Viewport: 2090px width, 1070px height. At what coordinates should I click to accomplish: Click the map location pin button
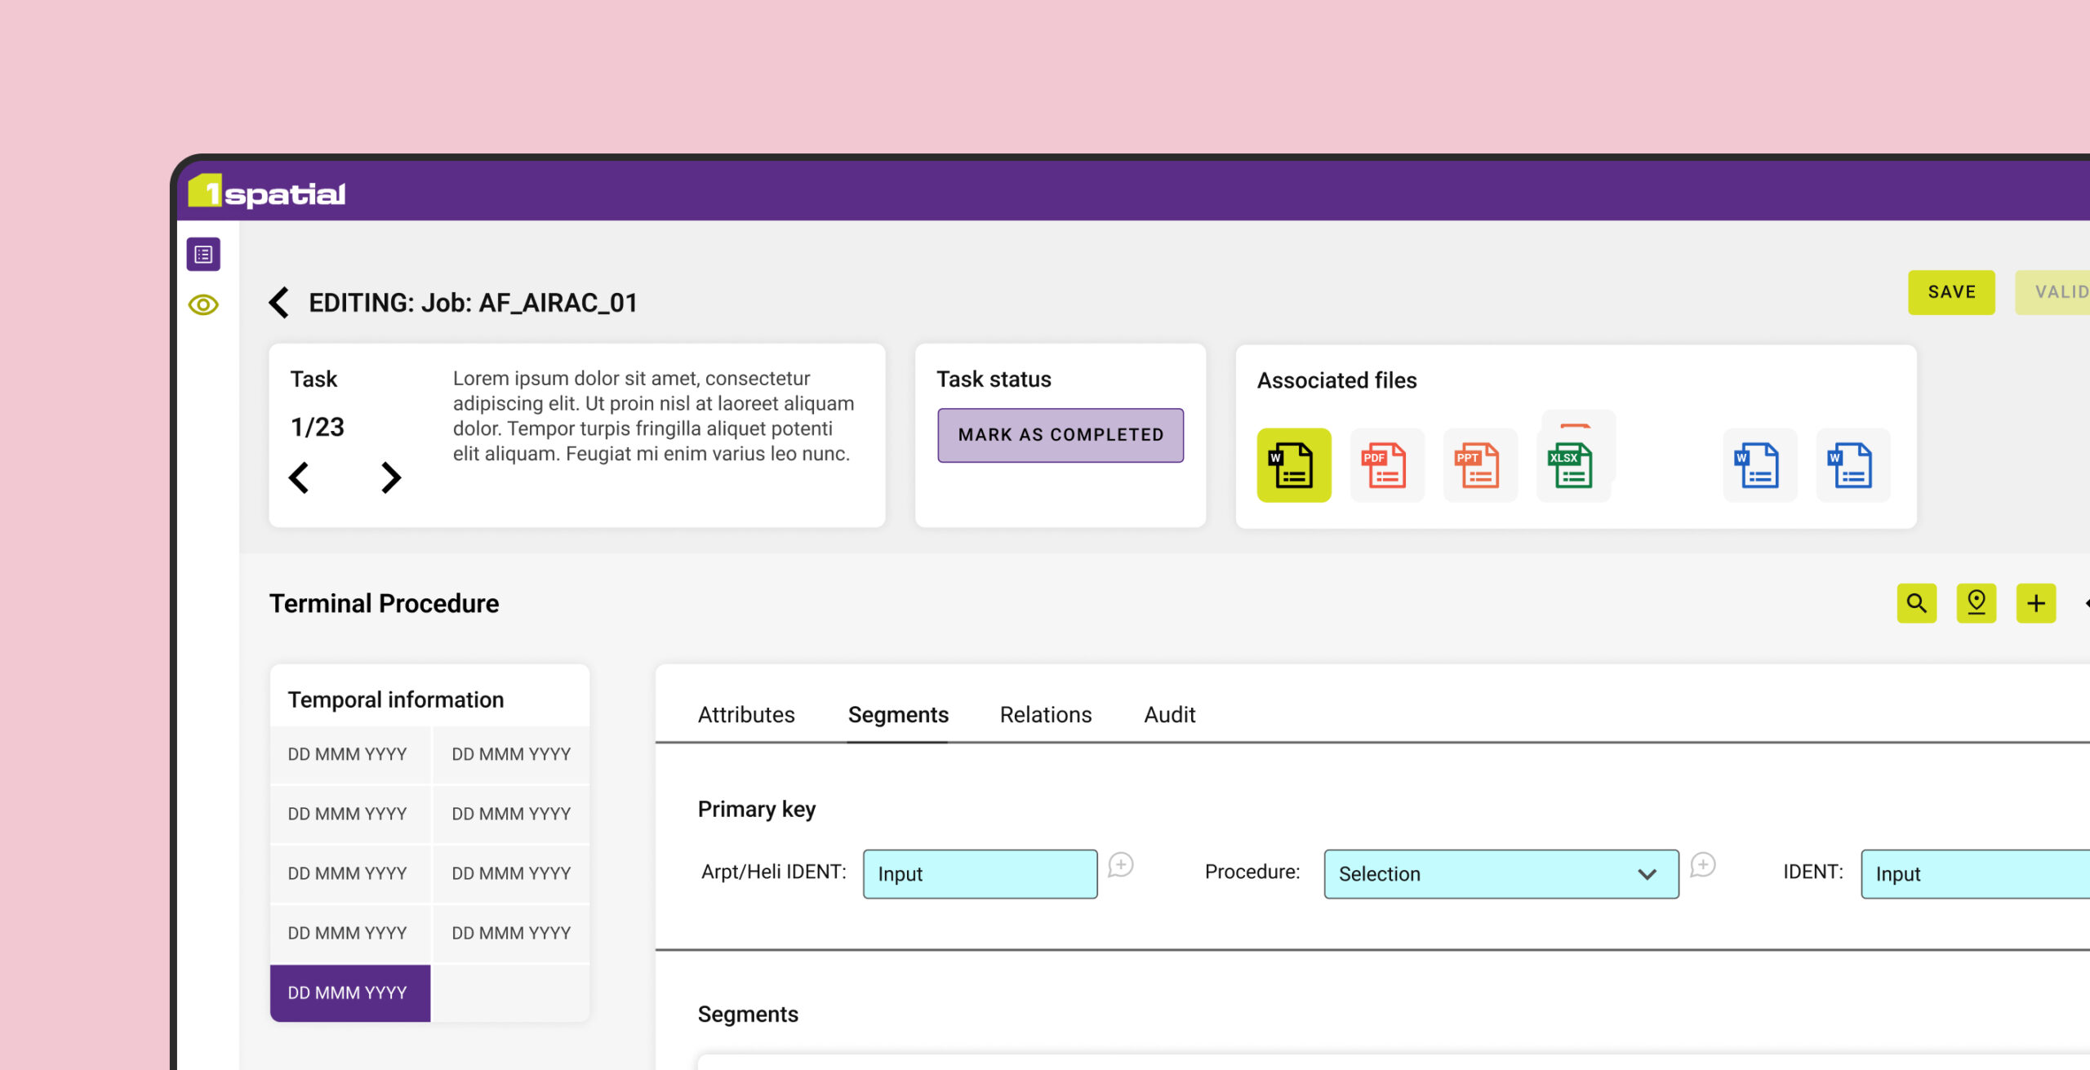coord(1976,604)
